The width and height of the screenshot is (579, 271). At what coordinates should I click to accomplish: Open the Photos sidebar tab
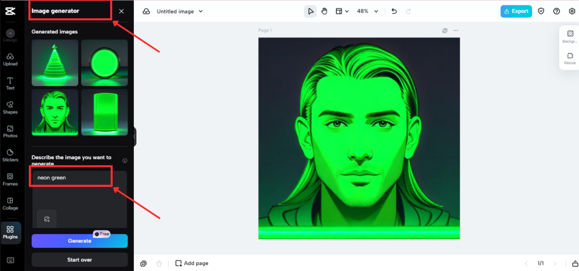coord(10,131)
